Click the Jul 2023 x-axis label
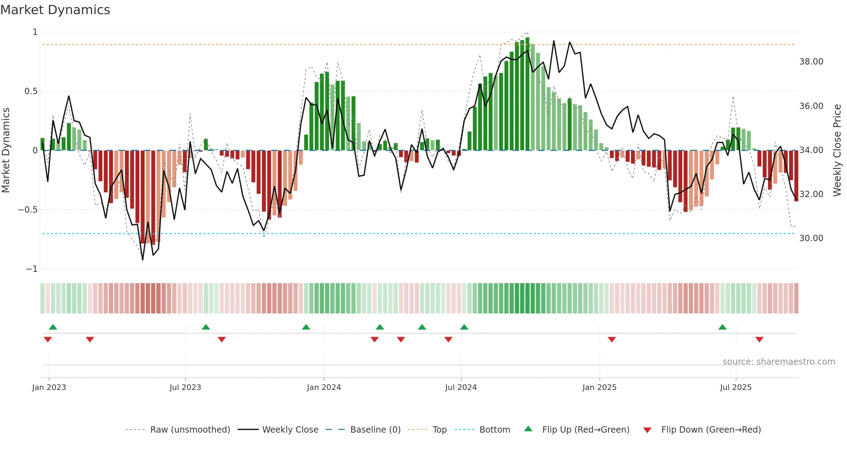847x476 pixels. 185,387
